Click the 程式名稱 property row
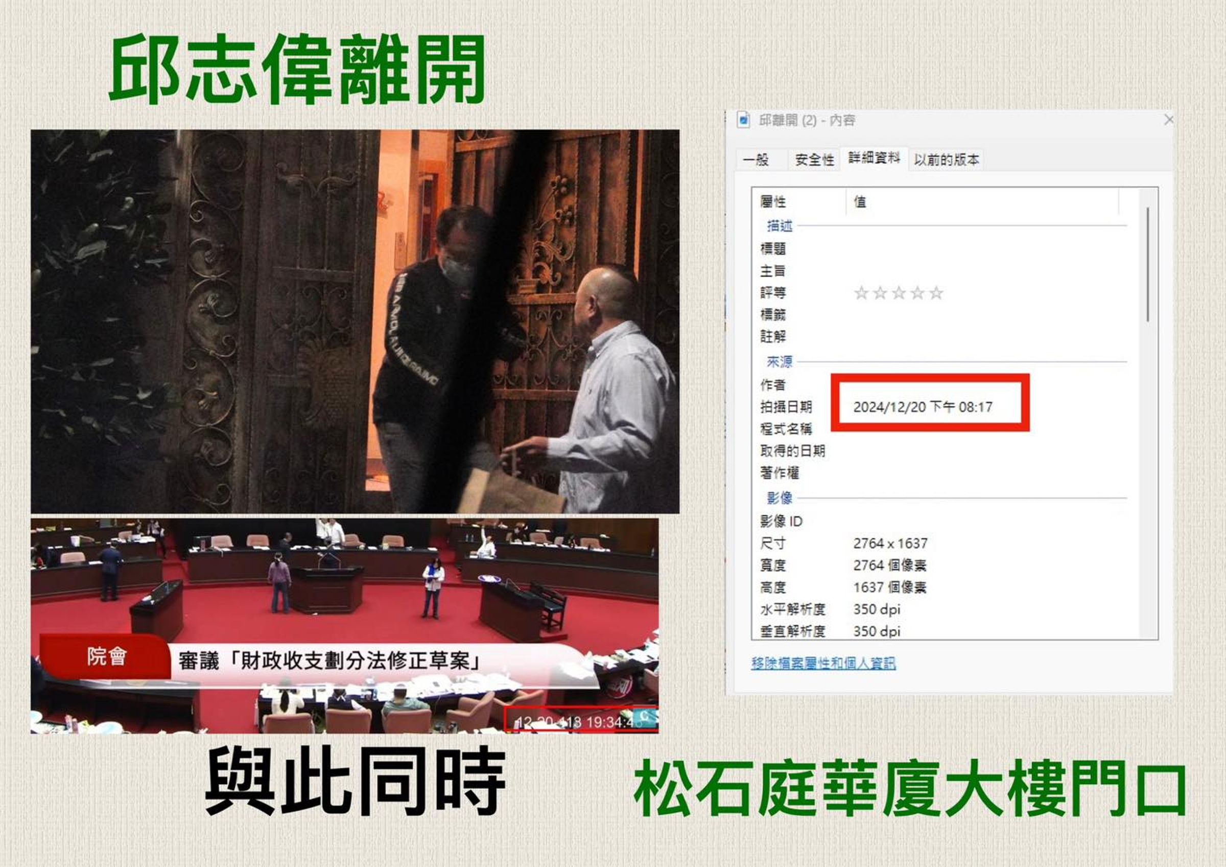 [x=943, y=429]
